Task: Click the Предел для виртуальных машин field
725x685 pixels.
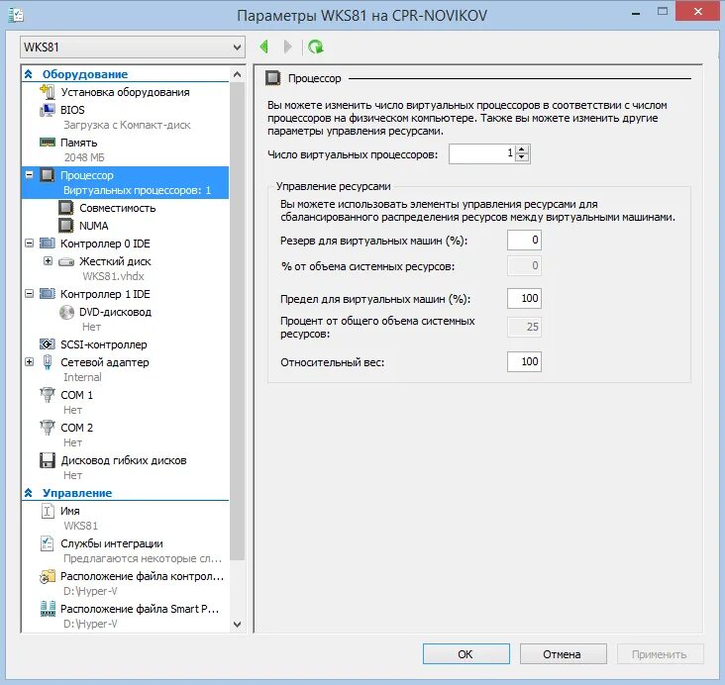Action: point(524,298)
